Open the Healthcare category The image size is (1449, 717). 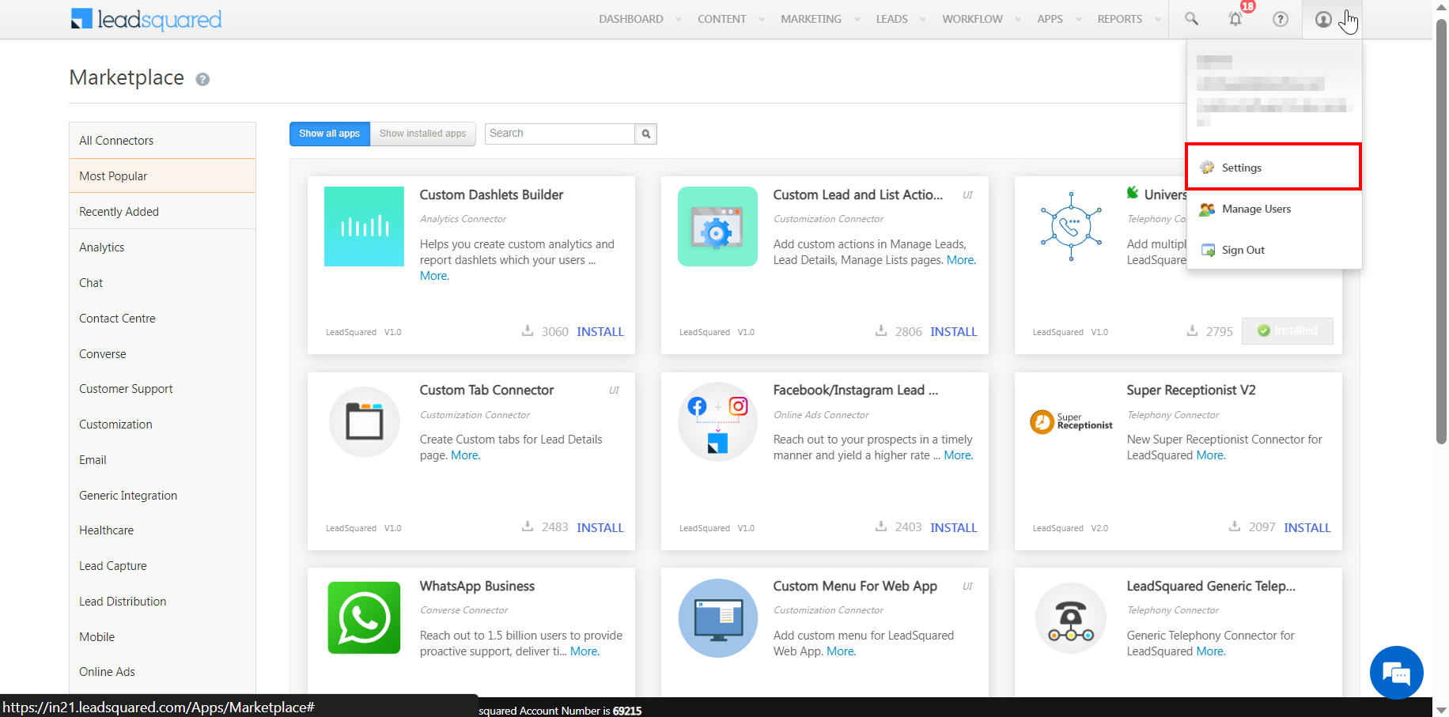162,530
